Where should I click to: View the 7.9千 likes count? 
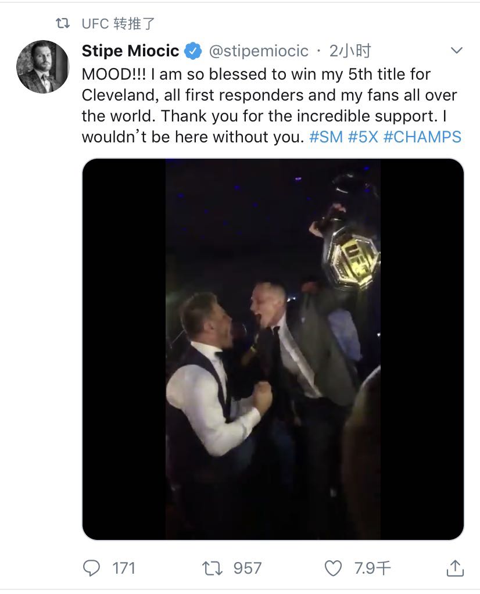click(x=372, y=568)
